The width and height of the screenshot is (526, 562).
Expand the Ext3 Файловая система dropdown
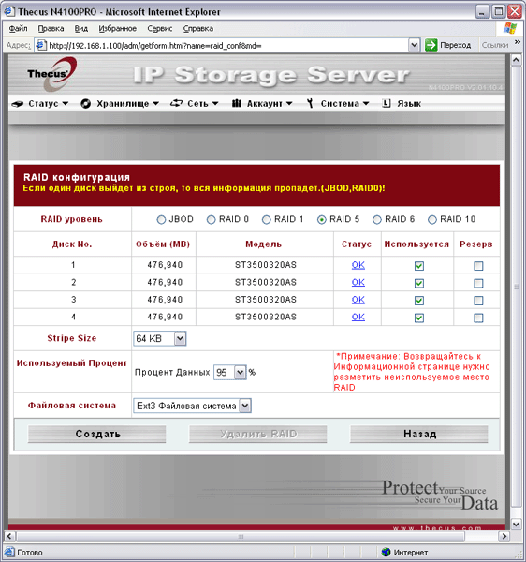click(x=192, y=406)
